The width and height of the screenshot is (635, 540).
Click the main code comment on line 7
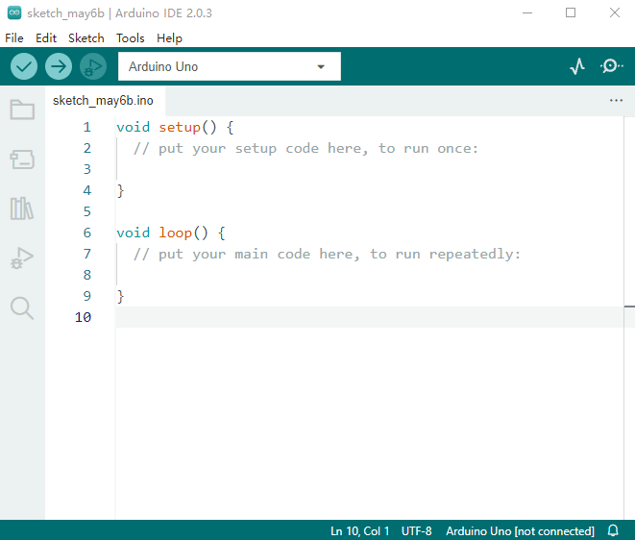[x=327, y=254]
